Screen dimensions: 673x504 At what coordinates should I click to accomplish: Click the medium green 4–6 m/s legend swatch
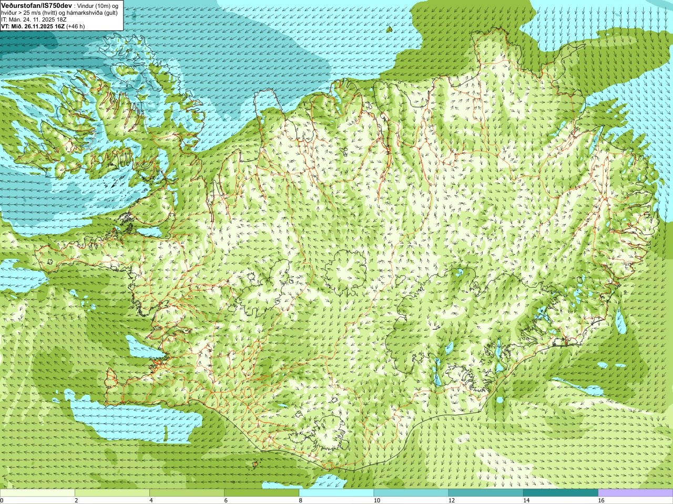(187, 493)
